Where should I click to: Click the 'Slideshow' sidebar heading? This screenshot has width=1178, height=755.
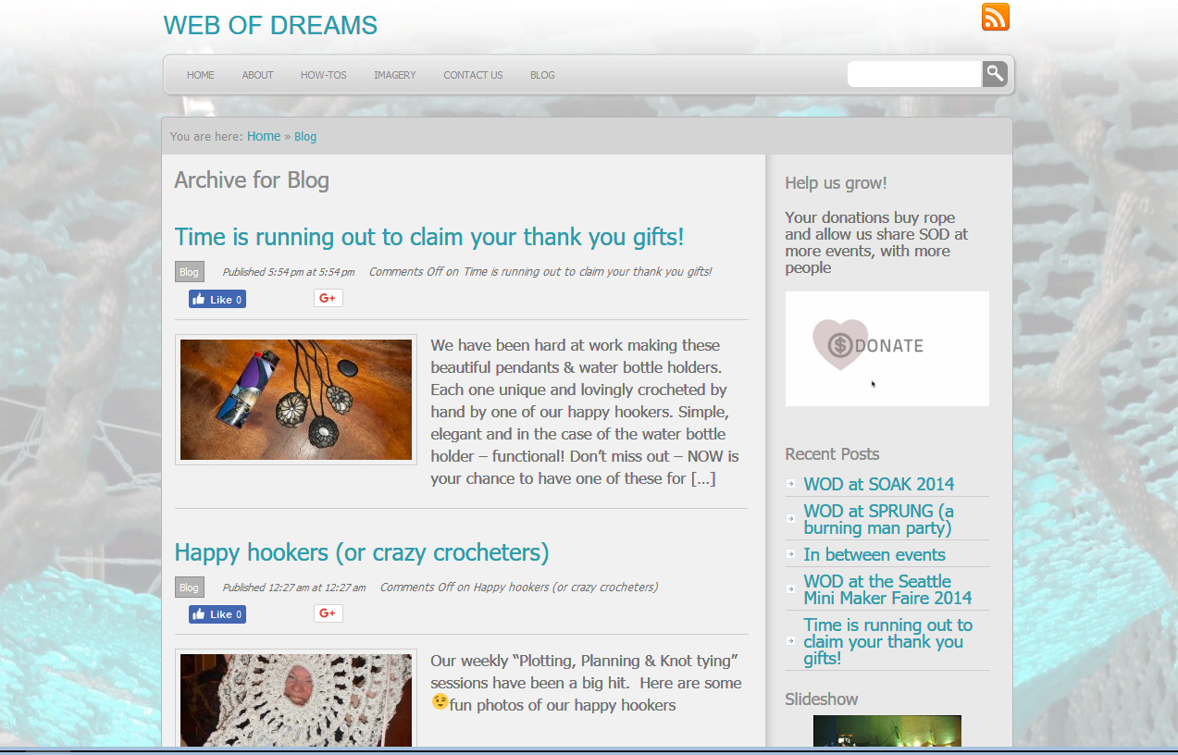[822, 699]
